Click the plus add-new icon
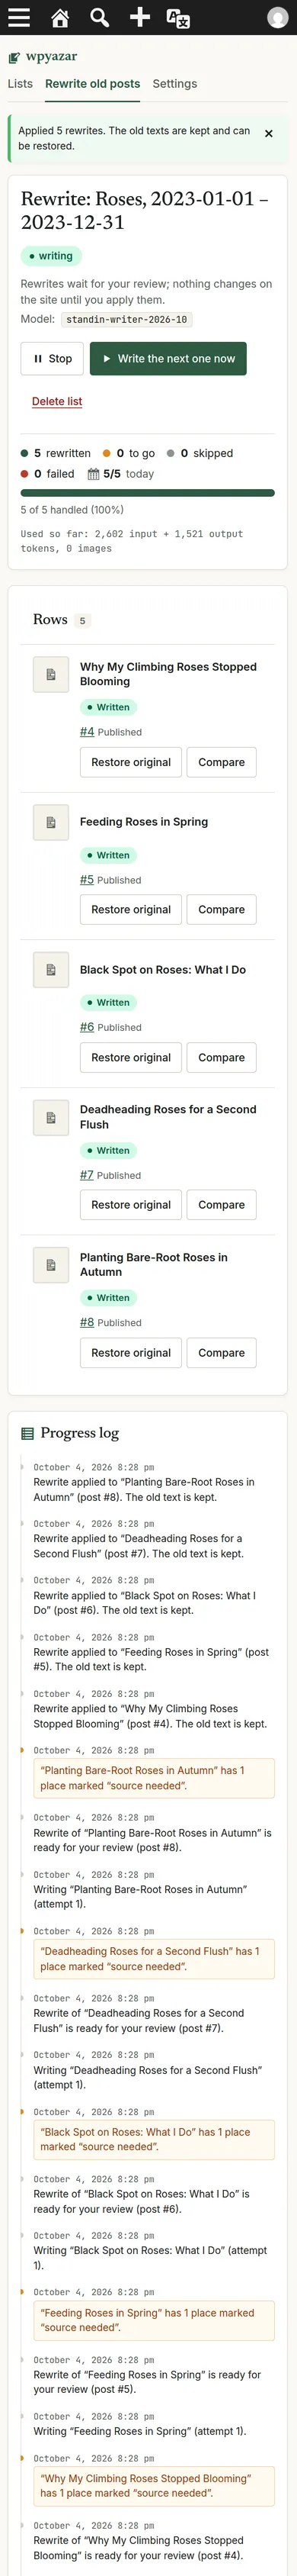297x2576 pixels. tap(139, 17)
